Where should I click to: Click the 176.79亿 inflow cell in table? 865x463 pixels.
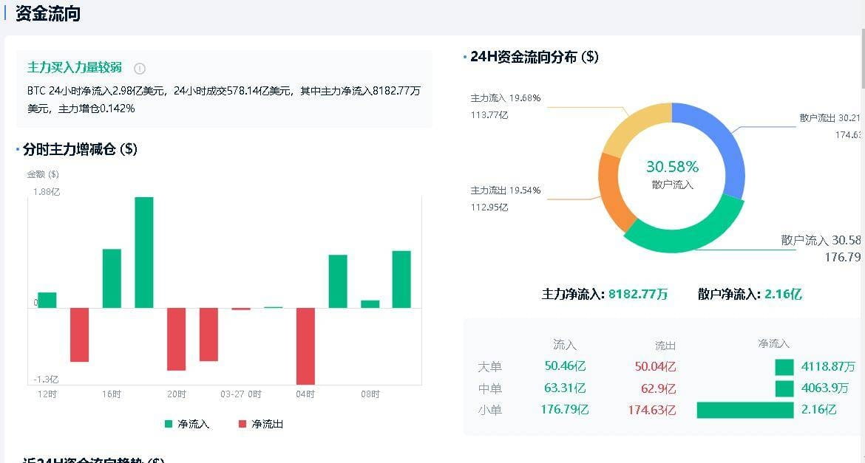(x=565, y=410)
